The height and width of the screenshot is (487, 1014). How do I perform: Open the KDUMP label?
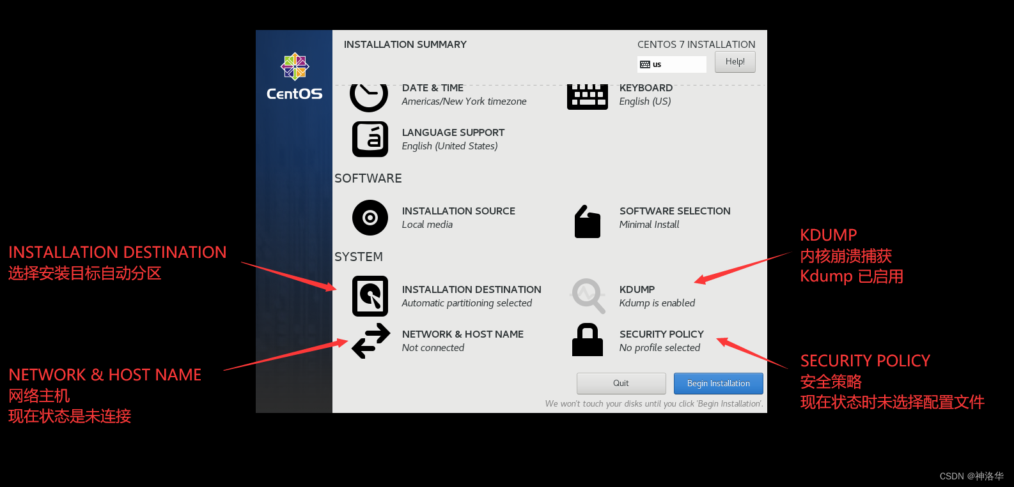coord(637,290)
